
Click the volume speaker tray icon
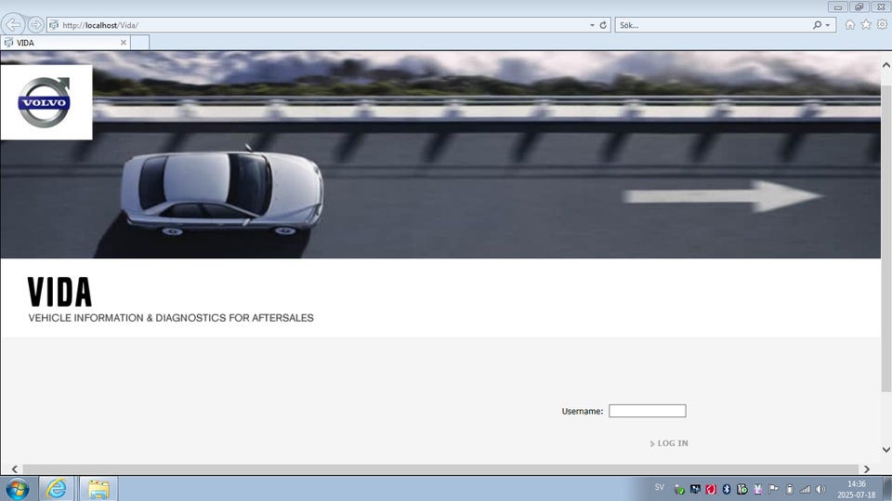(x=820, y=489)
